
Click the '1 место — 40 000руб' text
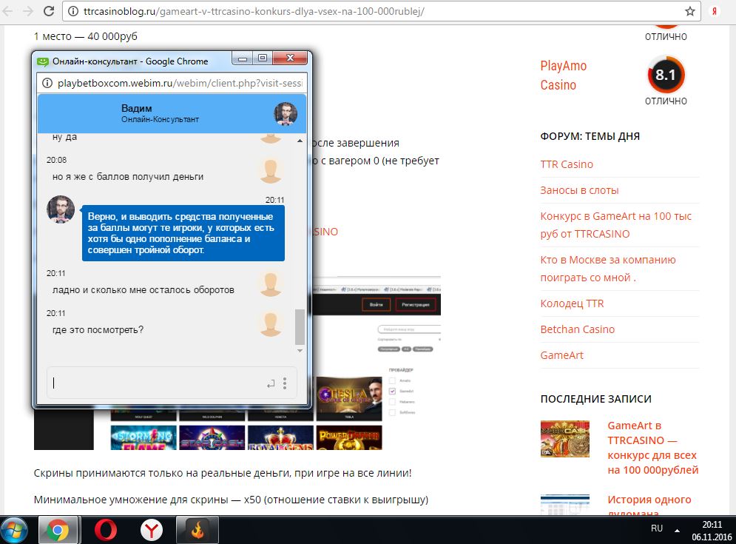pos(85,36)
